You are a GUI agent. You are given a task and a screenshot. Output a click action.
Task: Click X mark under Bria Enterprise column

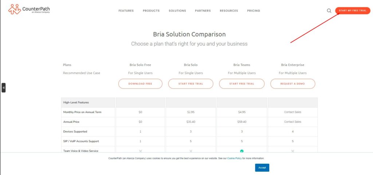point(292,151)
